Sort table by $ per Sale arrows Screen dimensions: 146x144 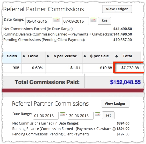point(85,56)
